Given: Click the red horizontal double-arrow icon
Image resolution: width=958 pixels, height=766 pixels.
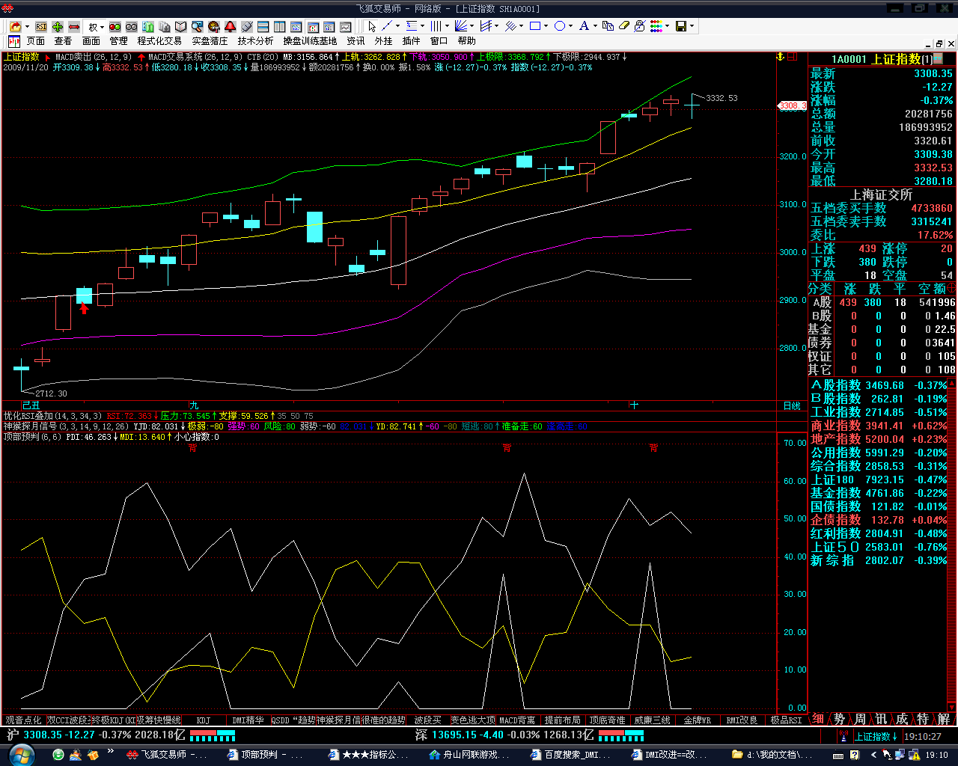Looking at the screenshot, I should [74, 26].
